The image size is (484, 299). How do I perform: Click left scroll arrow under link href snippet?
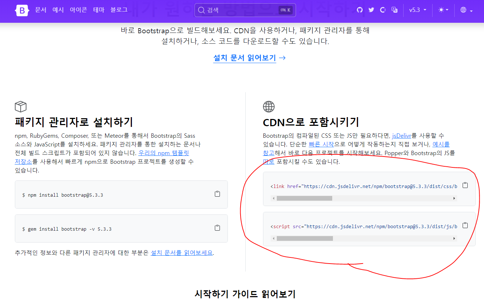pos(273,198)
